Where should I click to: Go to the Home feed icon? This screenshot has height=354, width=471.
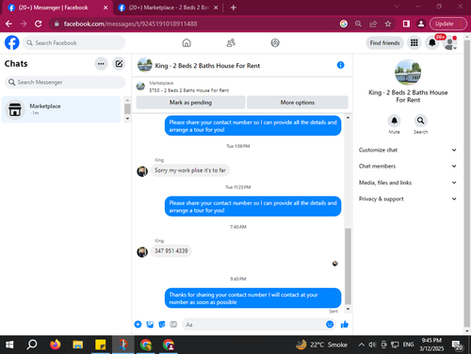[x=187, y=42]
